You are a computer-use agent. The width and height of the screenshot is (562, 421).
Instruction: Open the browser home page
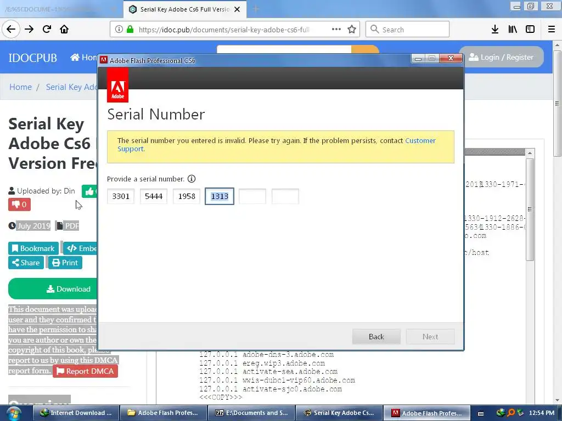point(64,30)
